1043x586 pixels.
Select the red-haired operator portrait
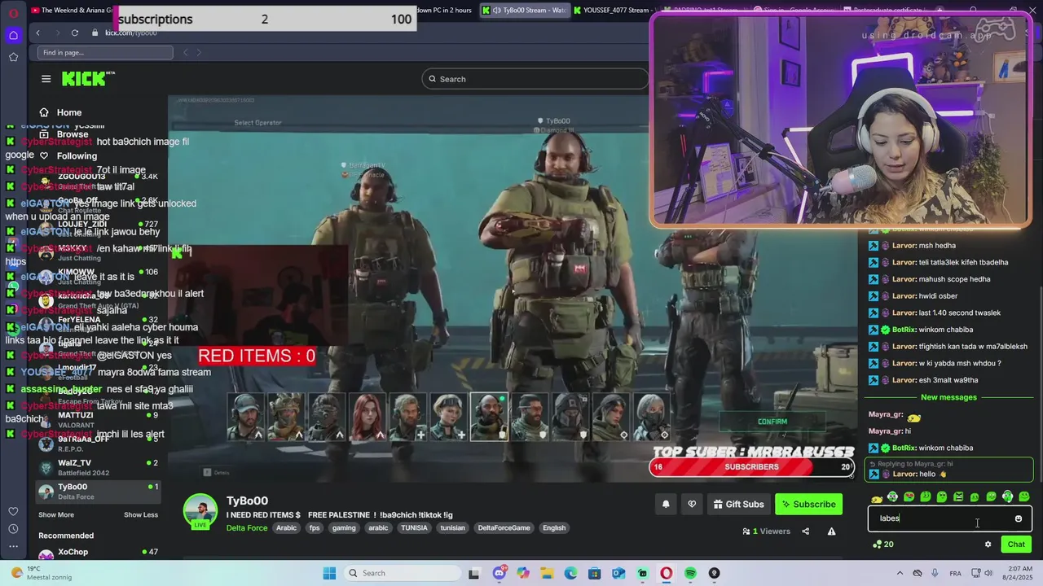coord(367,417)
